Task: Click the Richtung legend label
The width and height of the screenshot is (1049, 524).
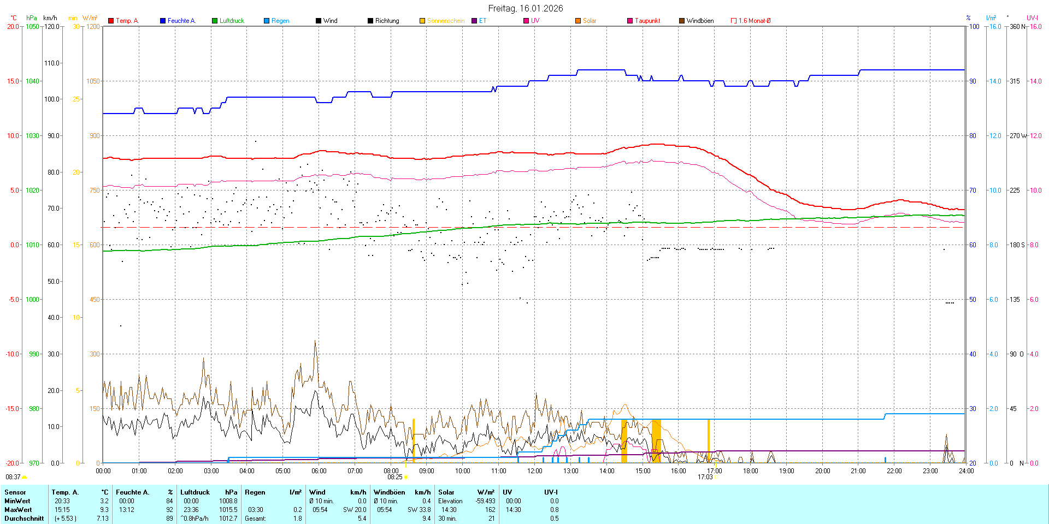Action: pyautogui.click(x=387, y=21)
